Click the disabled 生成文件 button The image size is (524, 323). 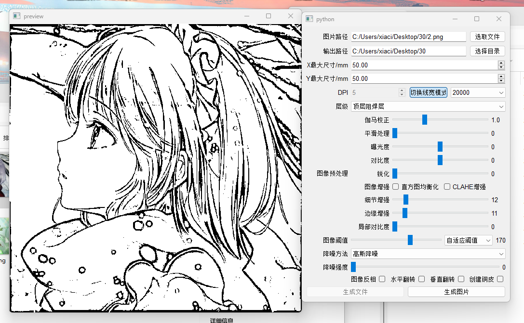tap(355, 292)
